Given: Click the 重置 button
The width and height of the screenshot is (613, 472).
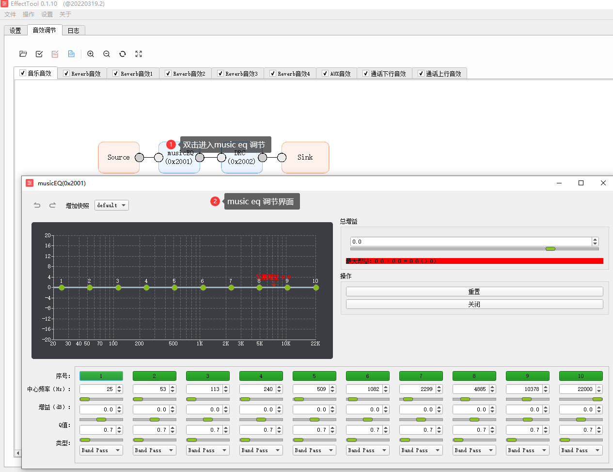Looking at the screenshot, I should tap(474, 292).
